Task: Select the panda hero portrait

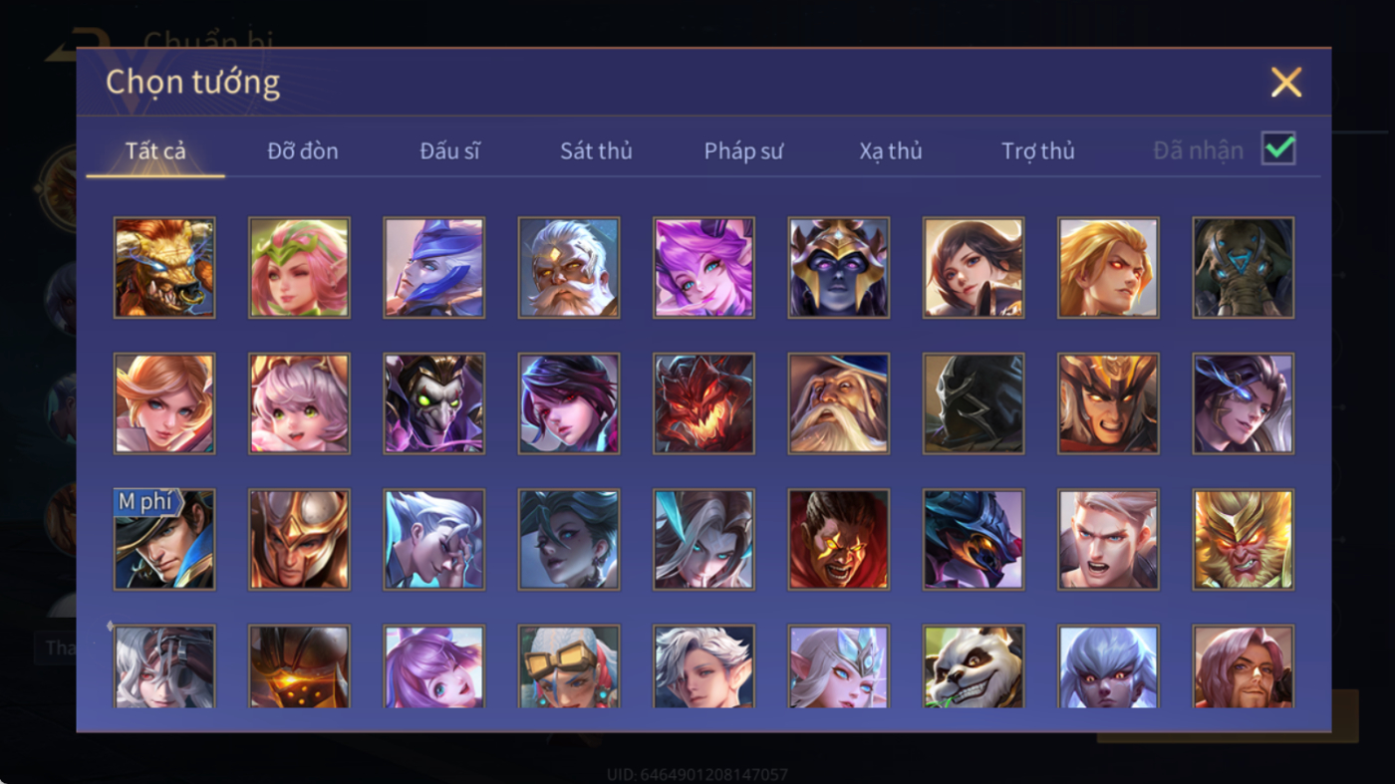Action: [x=974, y=666]
